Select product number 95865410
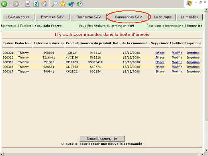The width and height of the screenshot is (208, 156). [x=95, y=62]
